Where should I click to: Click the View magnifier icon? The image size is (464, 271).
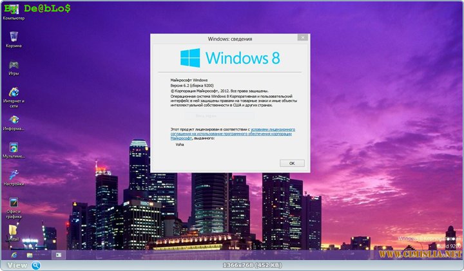tap(36, 265)
